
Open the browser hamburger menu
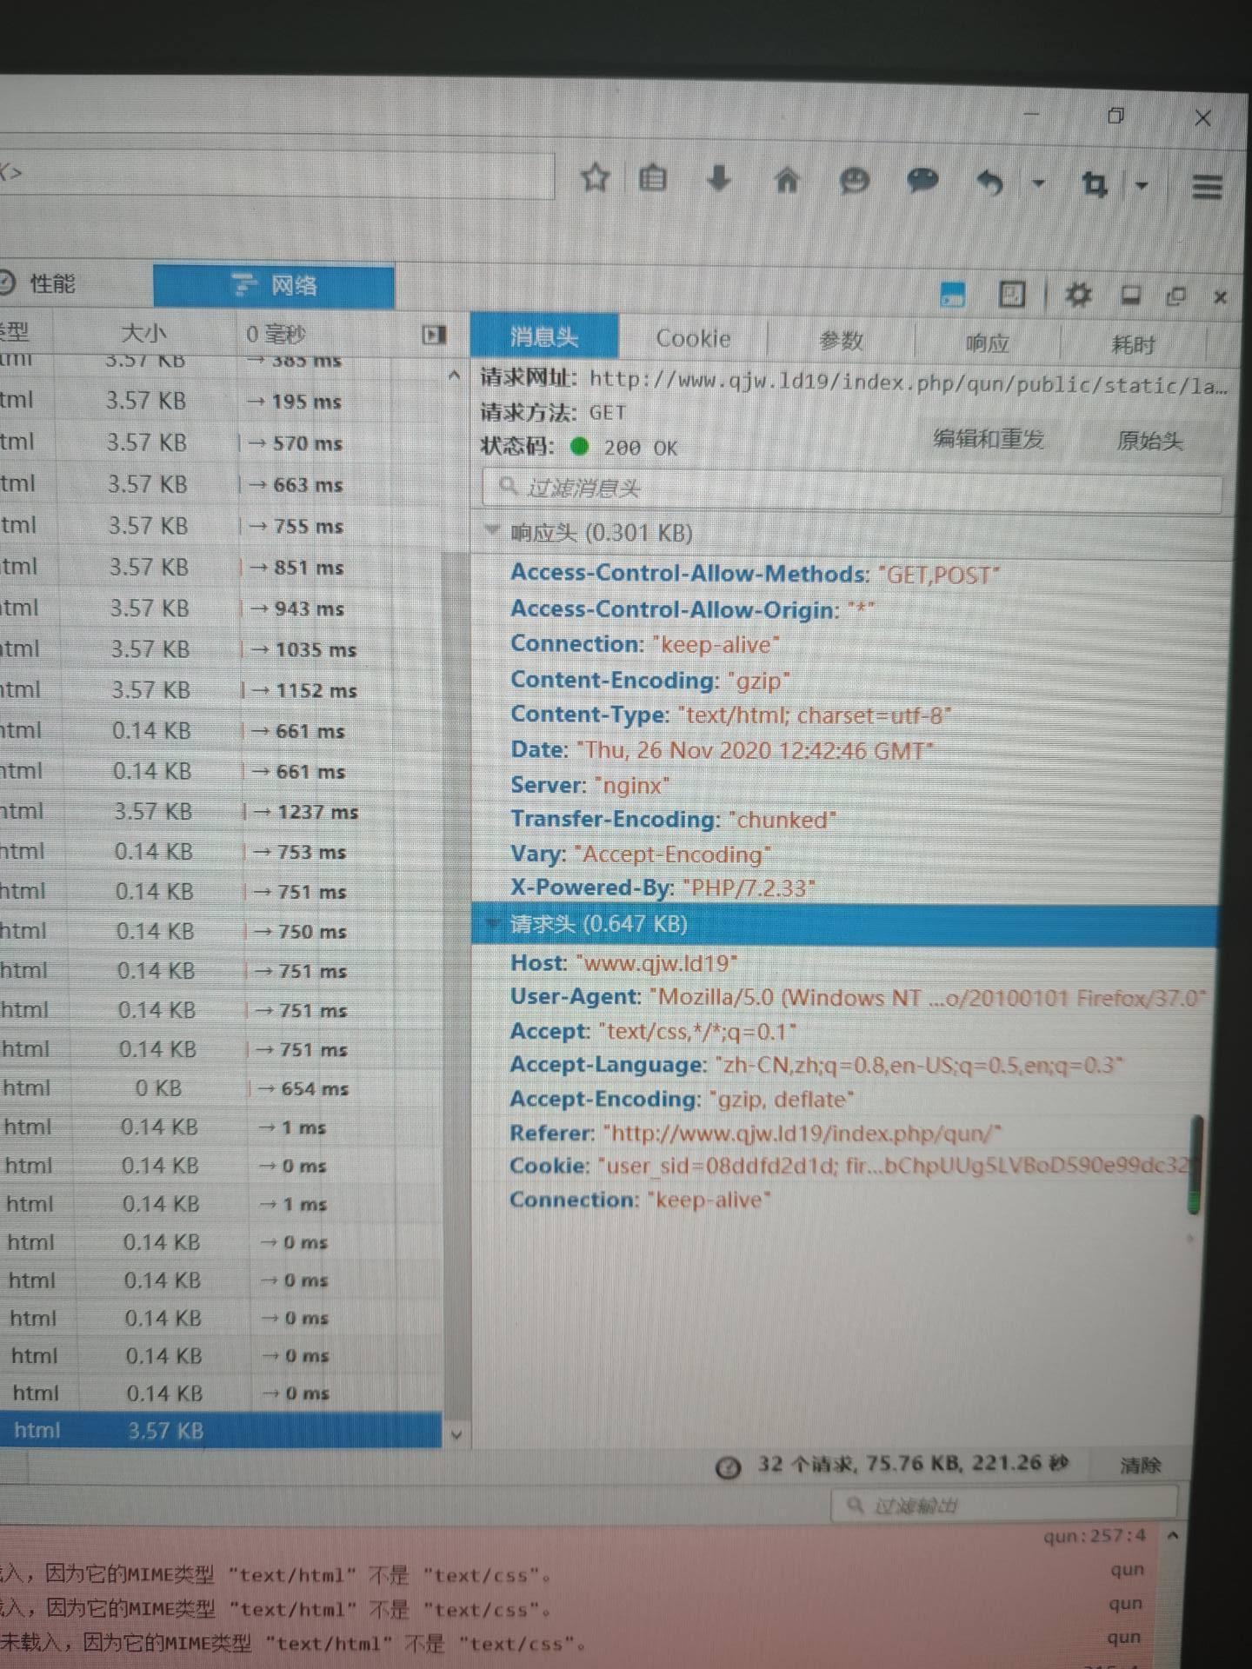1207,186
